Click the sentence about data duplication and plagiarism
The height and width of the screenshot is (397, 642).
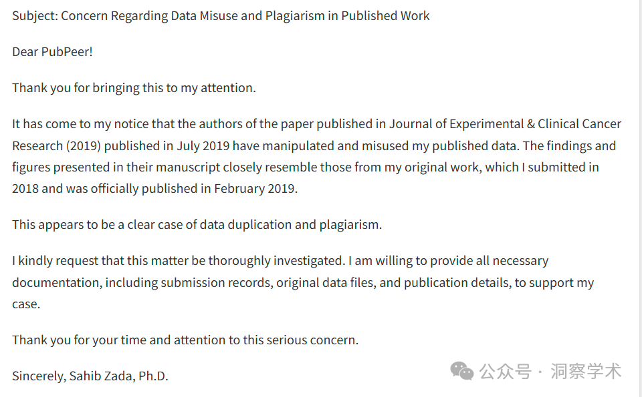coord(197,225)
